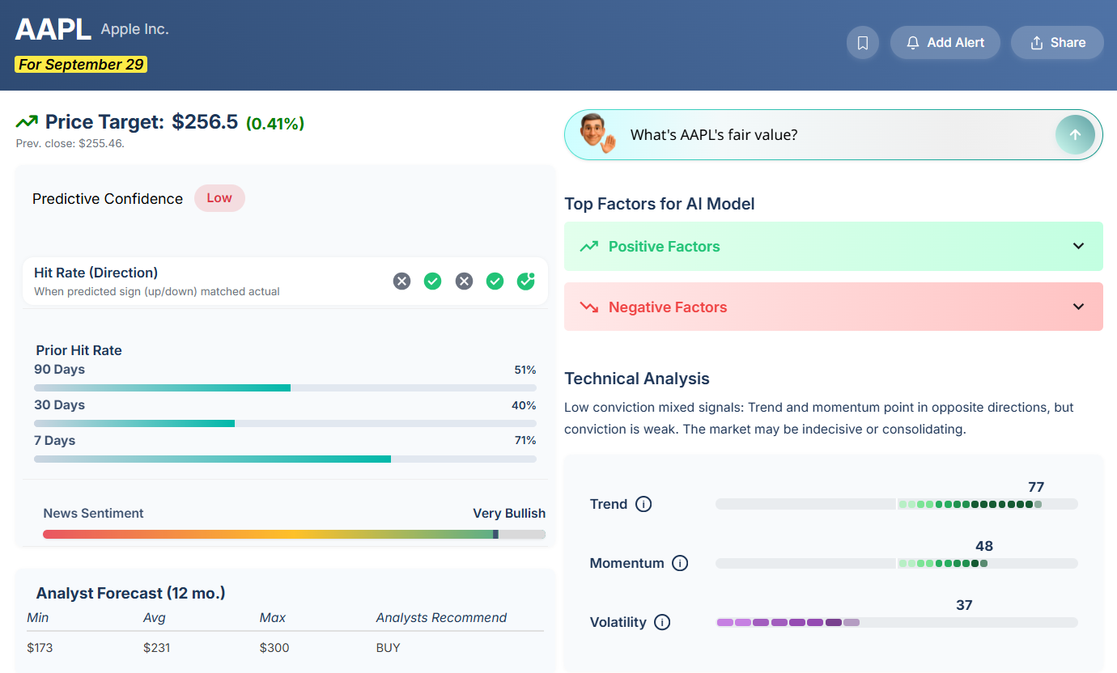This screenshot has height=673, width=1117.
Task: Click the 30 Days hit rate bar
Action: point(285,423)
